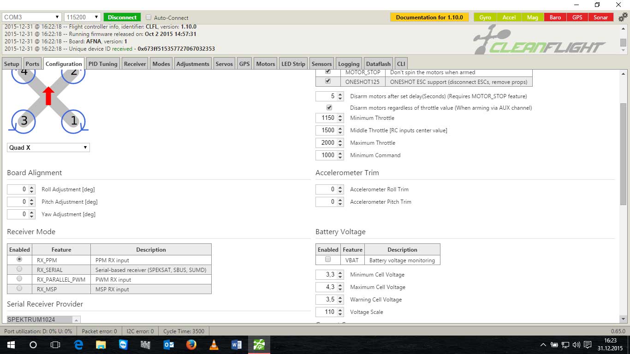630x354 pixels.
Task: Click the Baro sensor status indicator
Action: (555, 18)
